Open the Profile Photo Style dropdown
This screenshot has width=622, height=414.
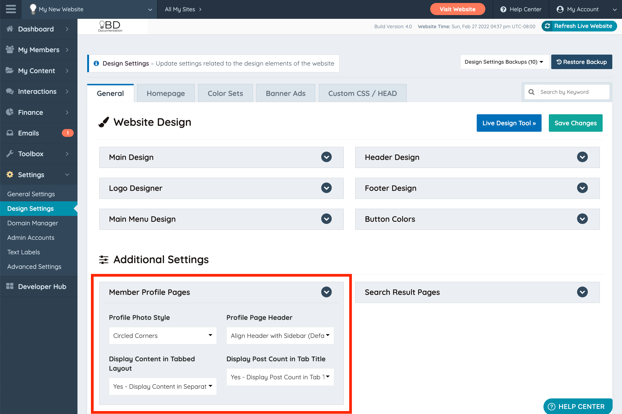click(x=162, y=336)
